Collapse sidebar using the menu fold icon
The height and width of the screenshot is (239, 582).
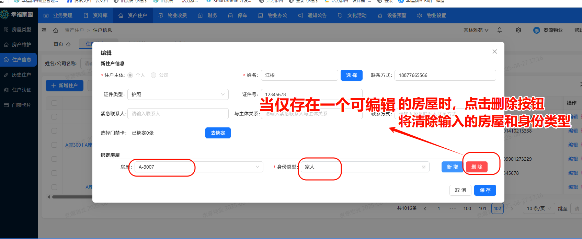(44, 30)
